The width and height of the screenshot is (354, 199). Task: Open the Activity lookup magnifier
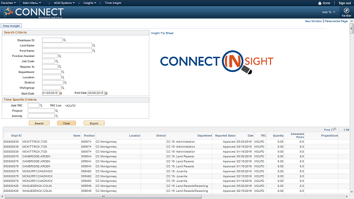pos(56,116)
